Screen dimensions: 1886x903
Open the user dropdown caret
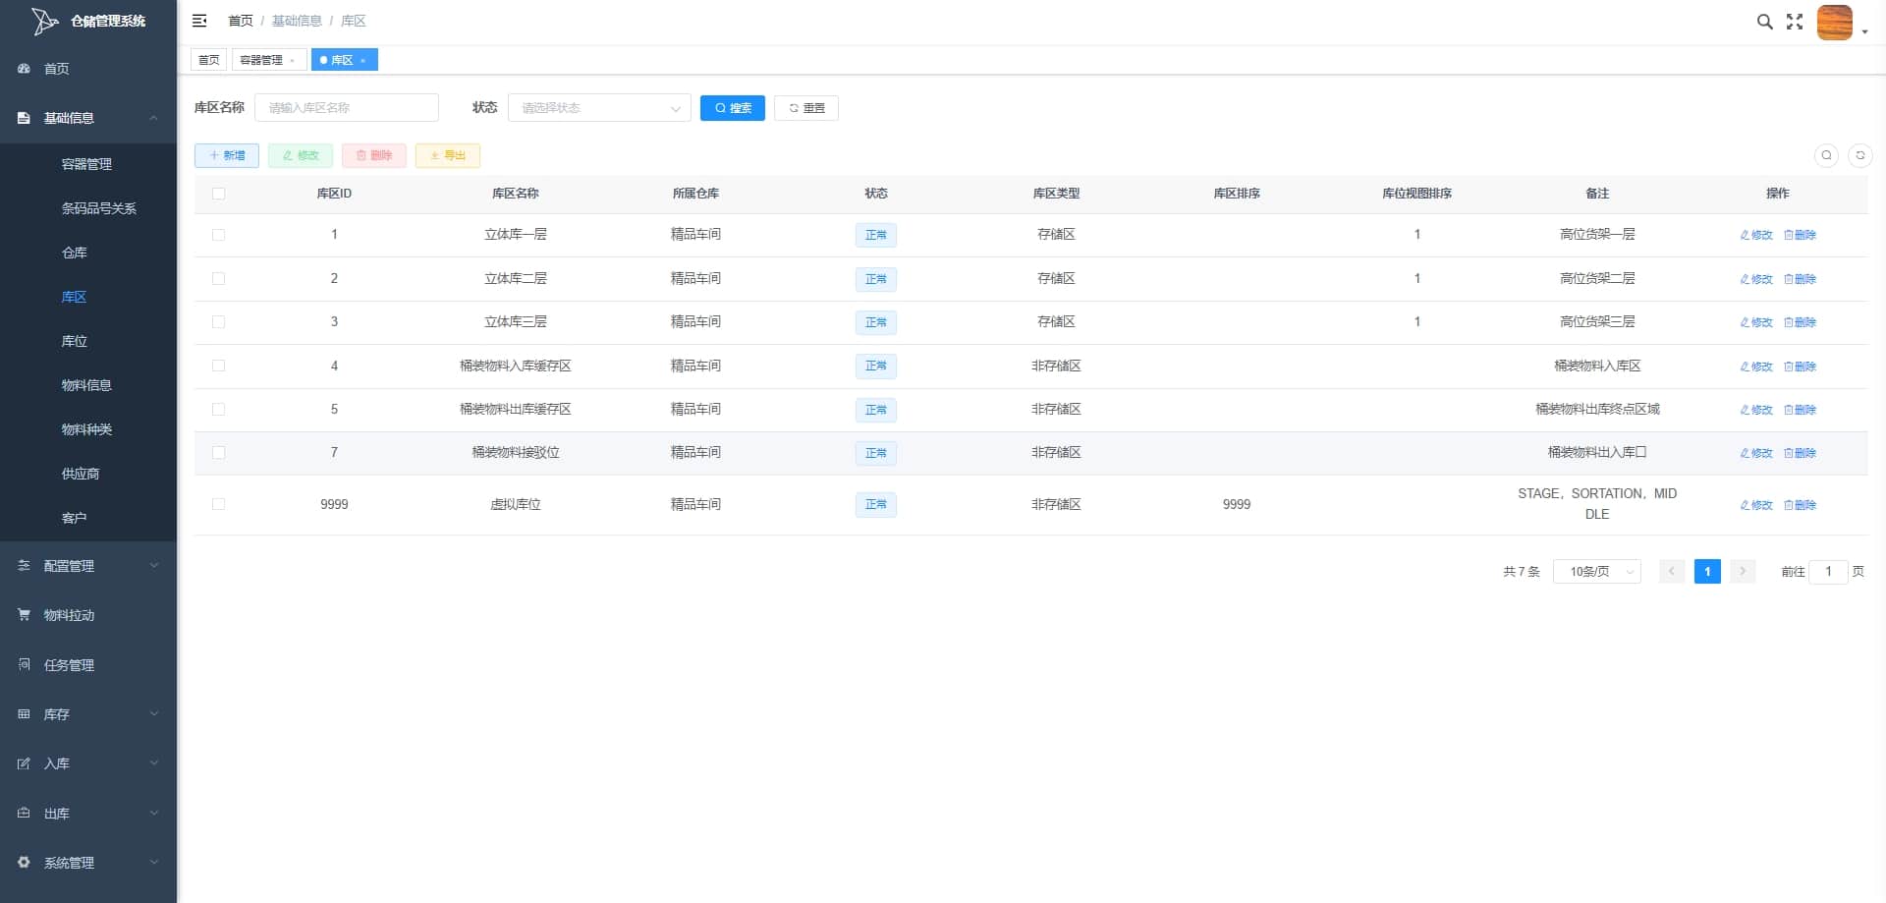click(1864, 32)
